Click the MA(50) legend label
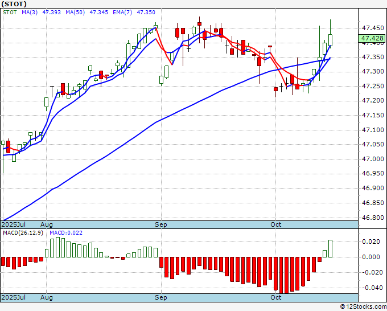387x311 pixels. coord(75,13)
